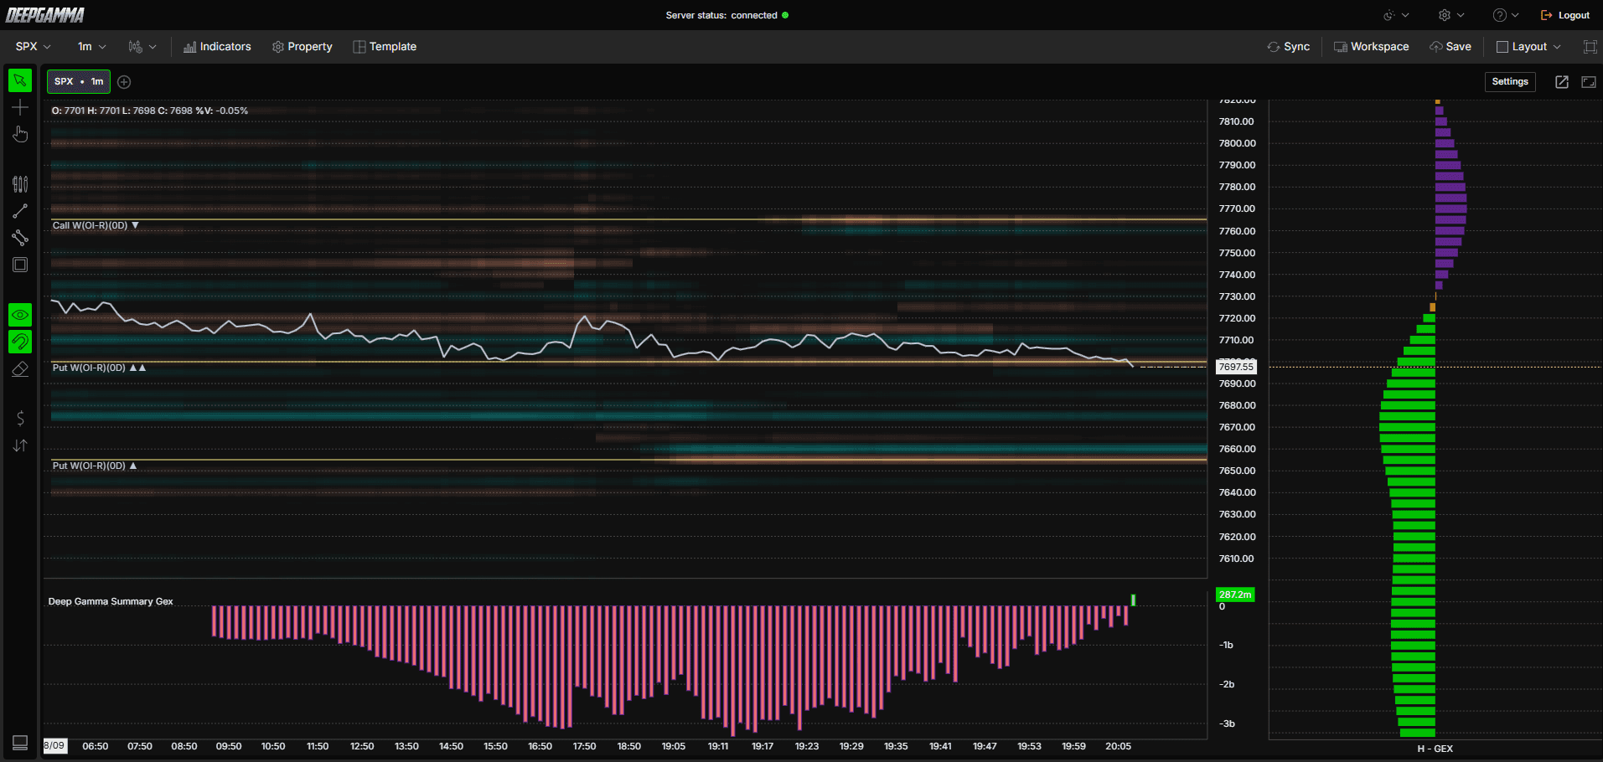The width and height of the screenshot is (1603, 762).
Task: Open the help question mark menu
Action: (x=1506, y=15)
